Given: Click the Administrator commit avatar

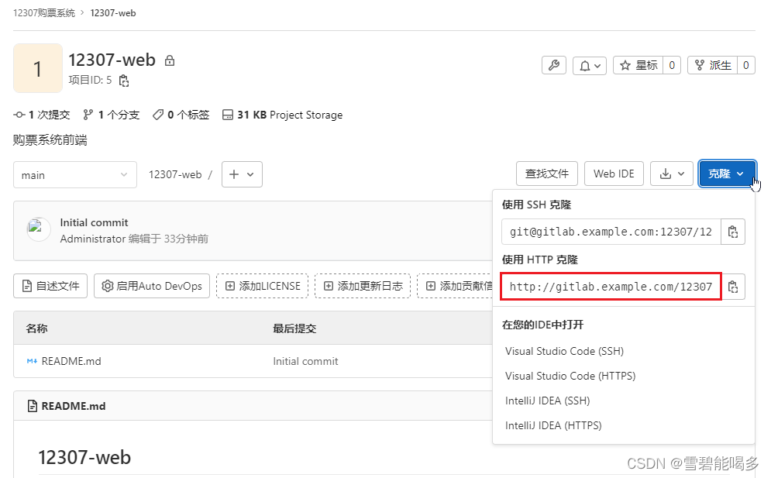Looking at the screenshot, I should tap(38, 230).
